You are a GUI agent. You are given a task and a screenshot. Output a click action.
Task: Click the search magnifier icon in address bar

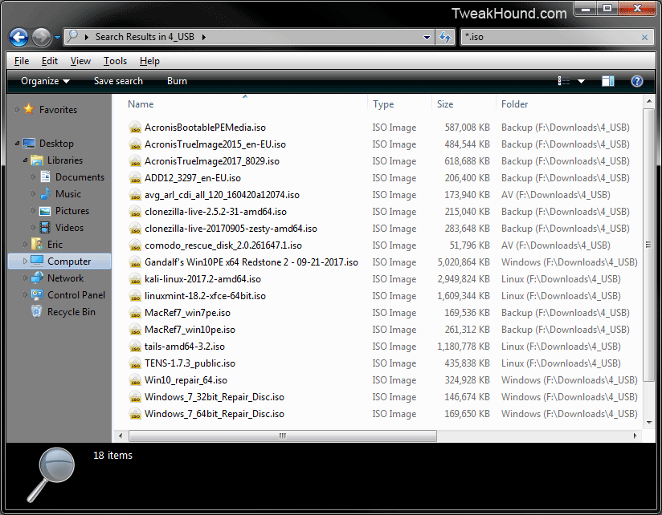pyautogui.click(x=72, y=36)
